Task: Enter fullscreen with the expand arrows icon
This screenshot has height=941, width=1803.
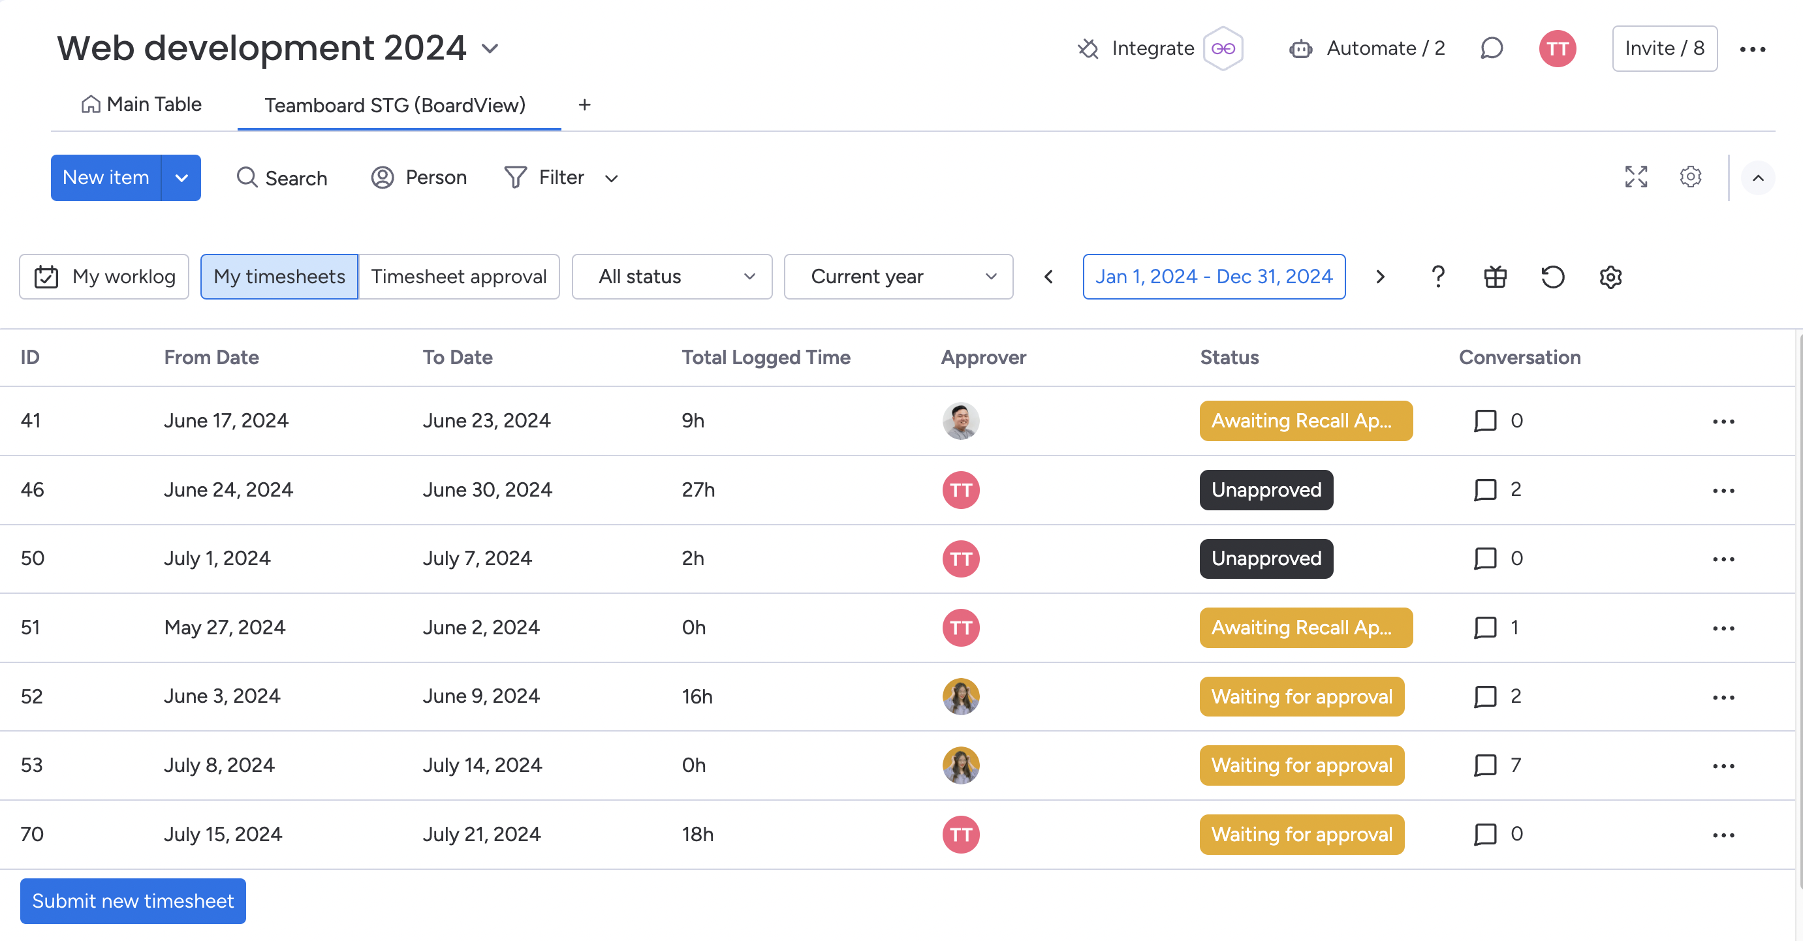Action: tap(1636, 177)
